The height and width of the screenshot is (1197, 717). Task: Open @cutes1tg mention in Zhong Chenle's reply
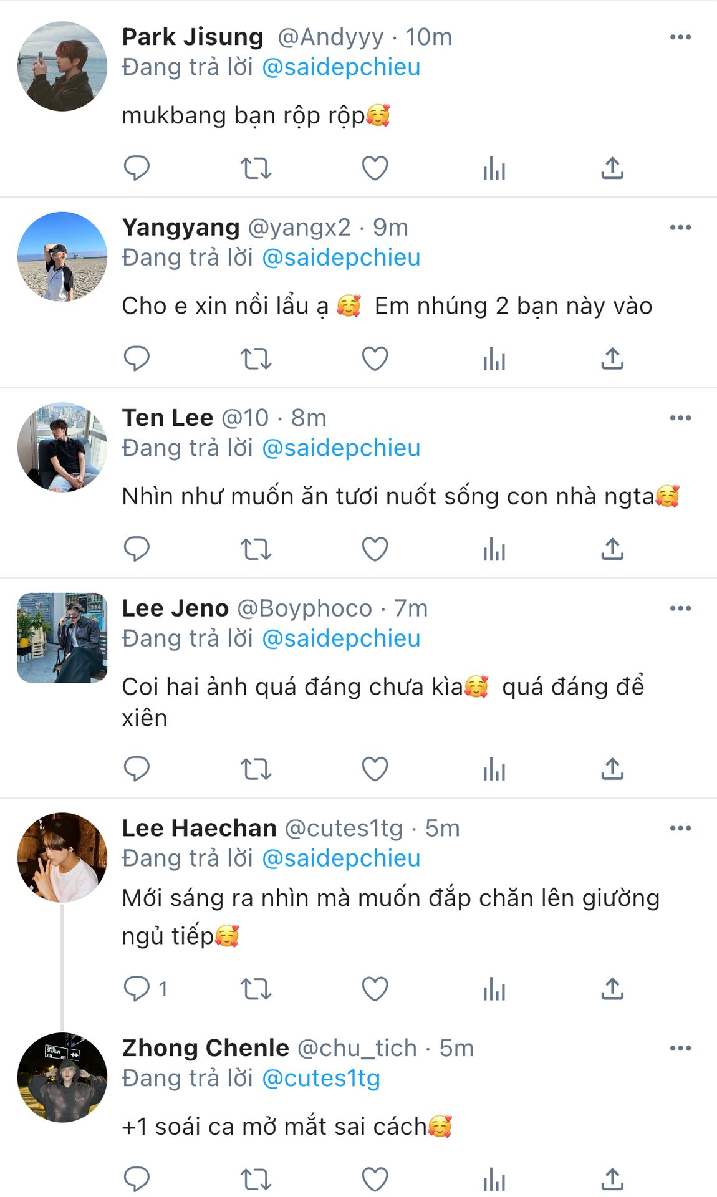click(321, 1079)
